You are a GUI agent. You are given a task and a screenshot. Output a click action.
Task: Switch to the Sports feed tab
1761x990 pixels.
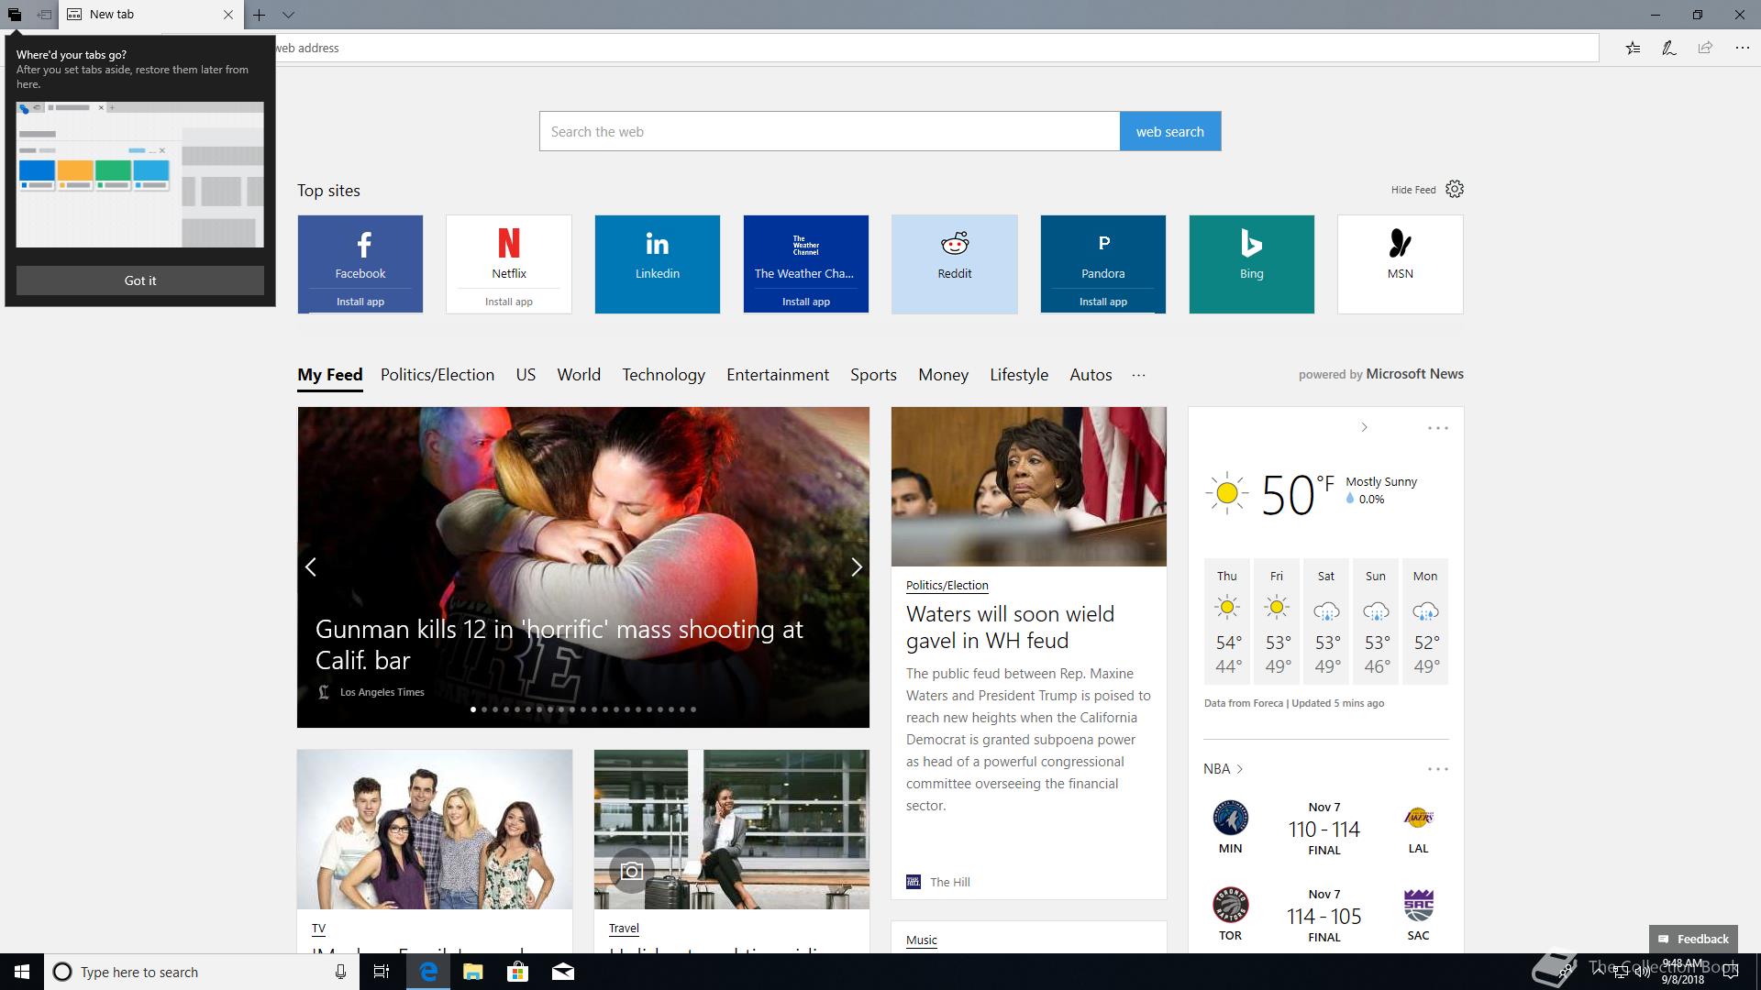click(873, 375)
